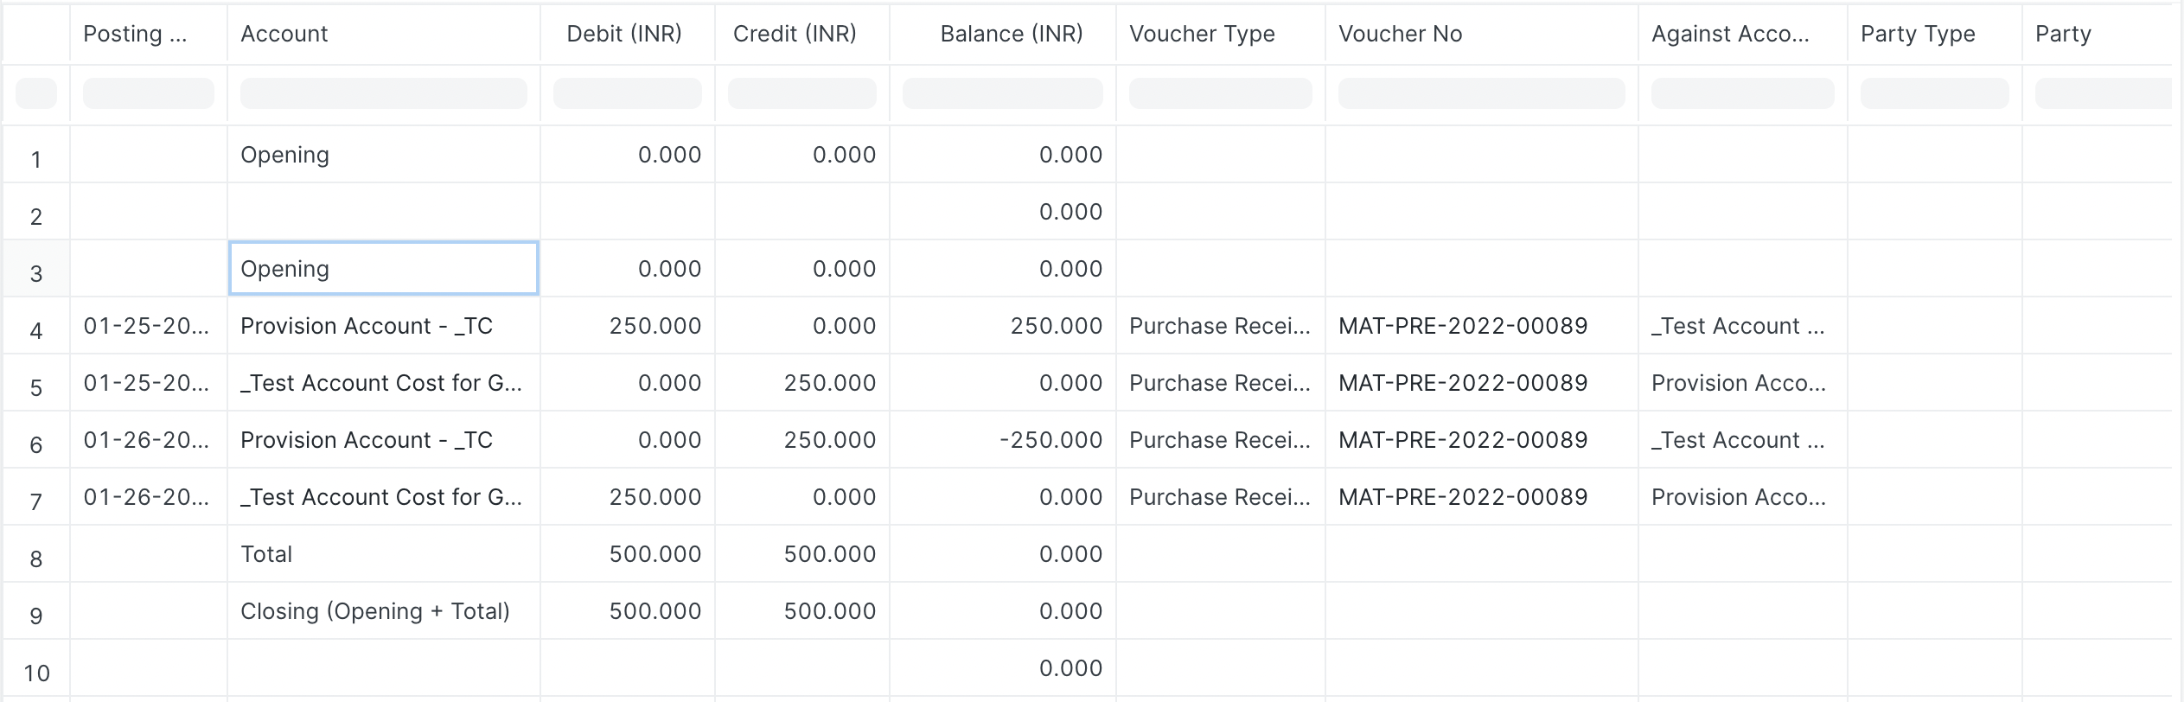Image resolution: width=2184 pixels, height=702 pixels.
Task: Click the Debit (INR) column header
Action: point(623,34)
